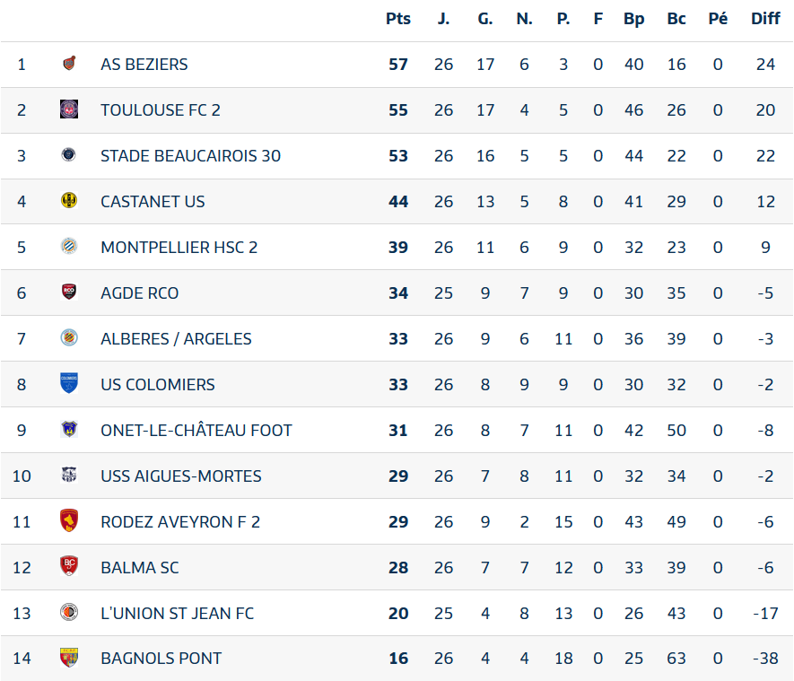
Task: Open the STADE BEAUCAIROIS 30 team link
Action: click(190, 156)
